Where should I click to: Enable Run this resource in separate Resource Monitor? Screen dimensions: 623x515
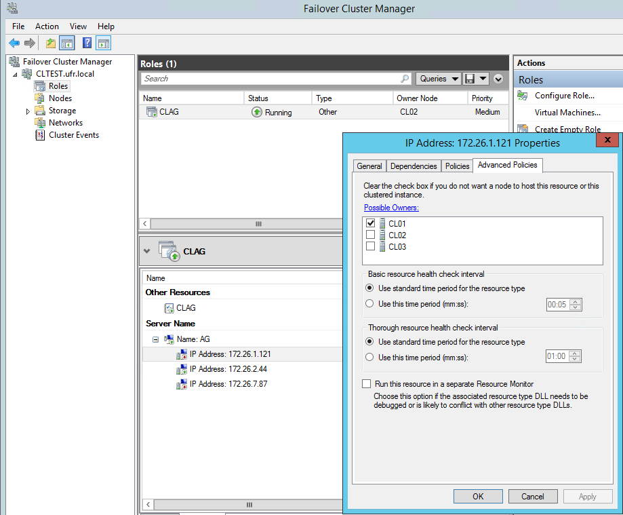tap(366, 383)
